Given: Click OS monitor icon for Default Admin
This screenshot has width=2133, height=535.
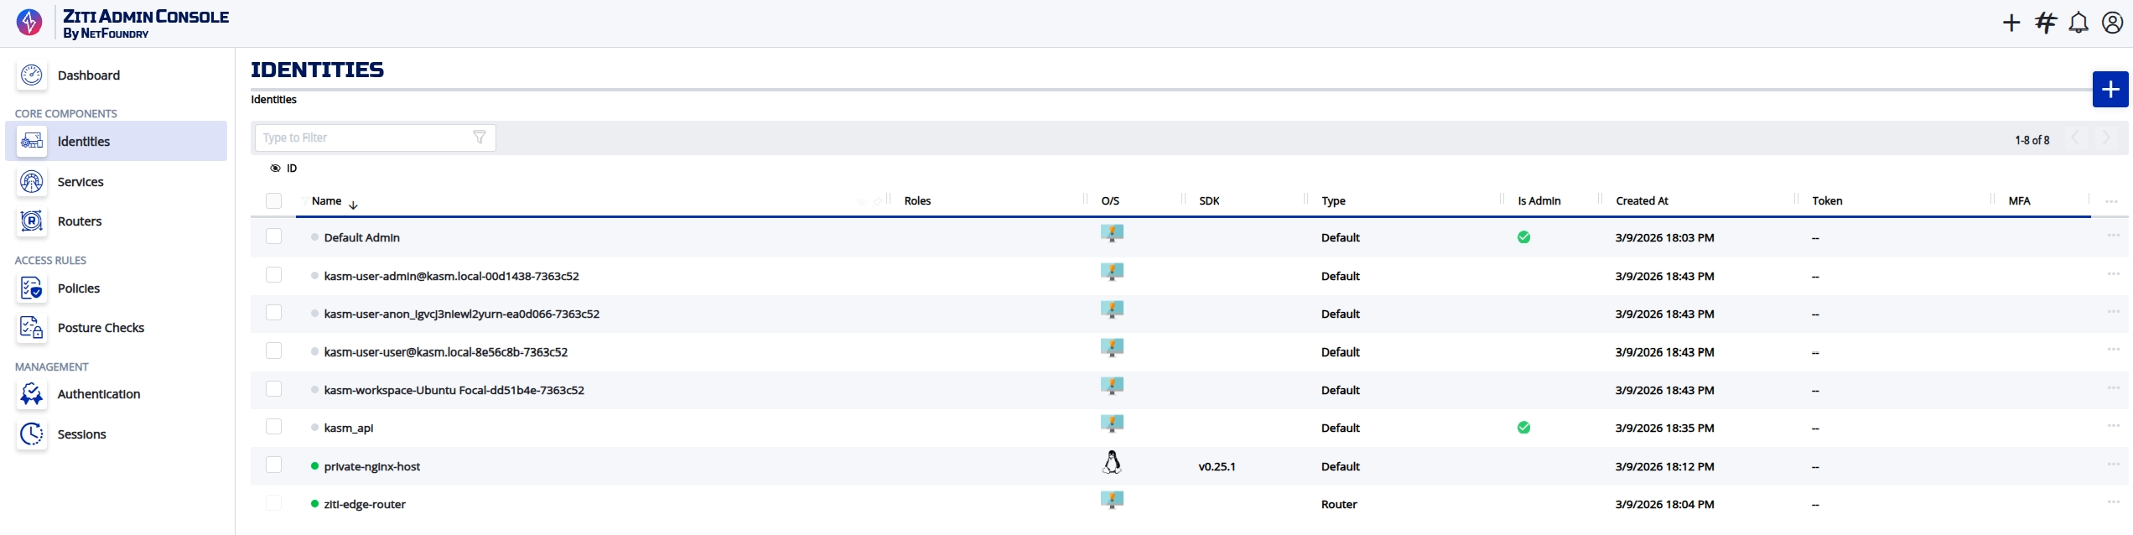Looking at the screenshot, I should pyautogui.click(x=1112, y=234).
